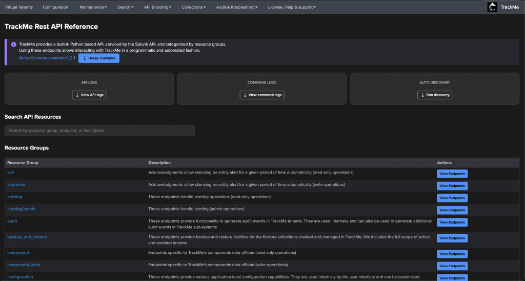Open the Configuration menu item
Viewport: 525px width, 281px height.
pos(55,7)
